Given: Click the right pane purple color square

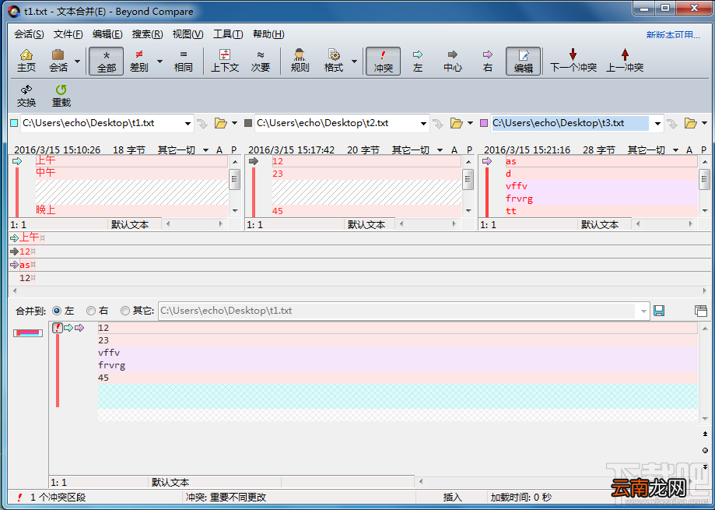Looking at the screenshot, I should pyautogui.click(x=484, y=123).
